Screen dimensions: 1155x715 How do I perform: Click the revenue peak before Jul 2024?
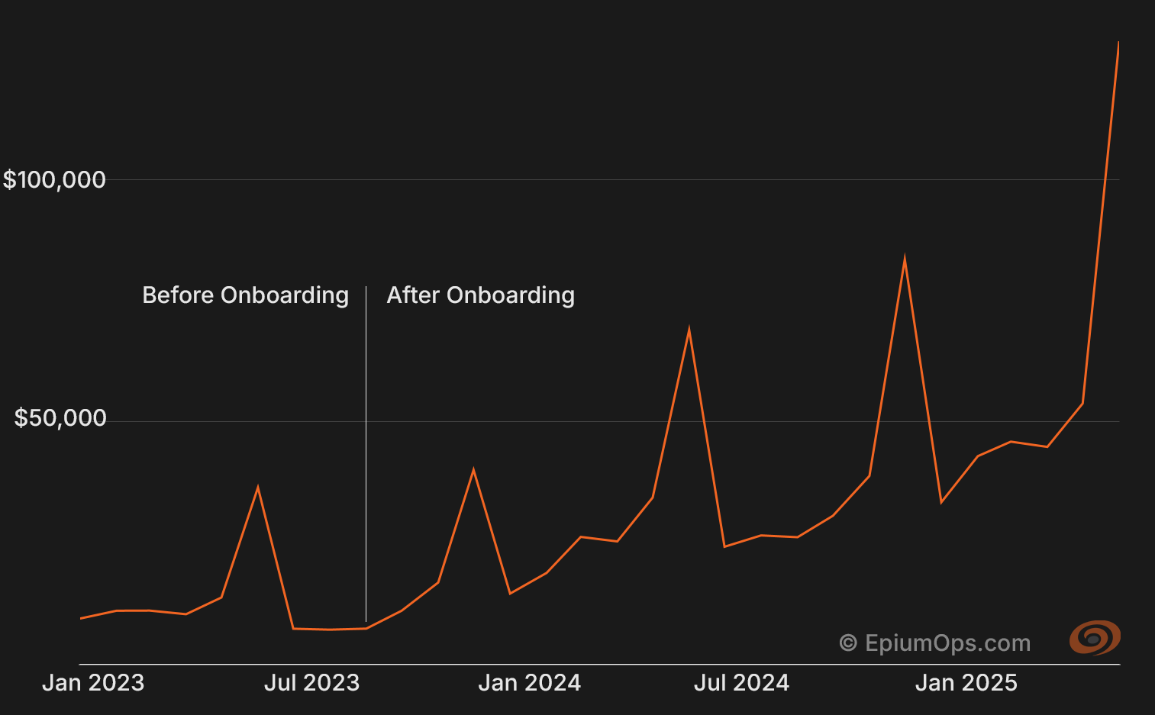tap(689, 327)
